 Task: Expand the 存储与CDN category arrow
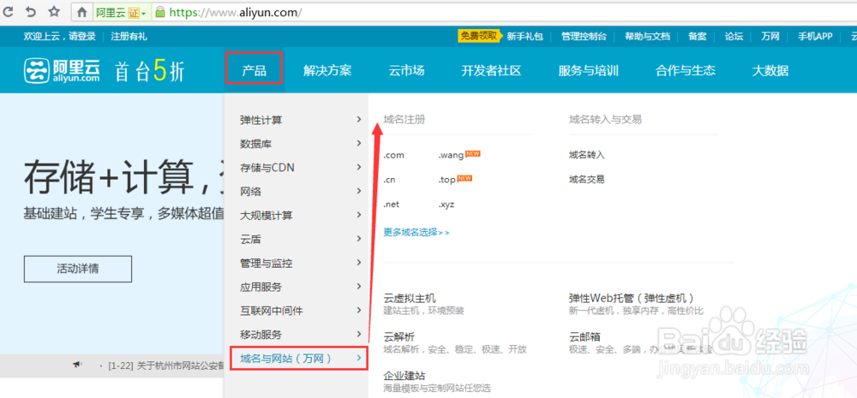(358, 167)
